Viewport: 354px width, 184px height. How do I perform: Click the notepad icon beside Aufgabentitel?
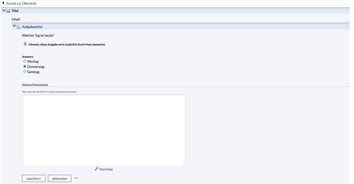(19, 27)
